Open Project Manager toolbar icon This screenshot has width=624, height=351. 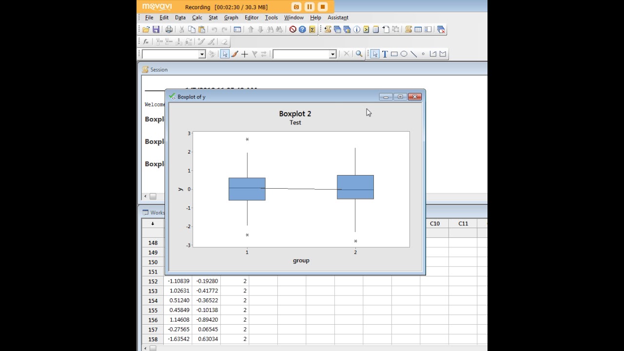tap(428, 29)
